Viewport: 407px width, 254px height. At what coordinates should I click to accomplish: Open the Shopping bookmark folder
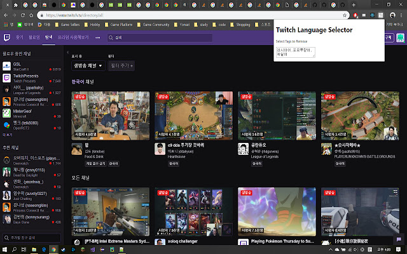coord(240,25)
